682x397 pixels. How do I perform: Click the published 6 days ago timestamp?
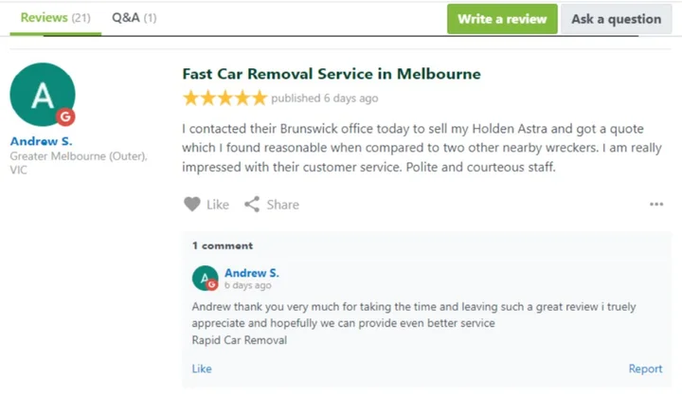coord(324,99)
